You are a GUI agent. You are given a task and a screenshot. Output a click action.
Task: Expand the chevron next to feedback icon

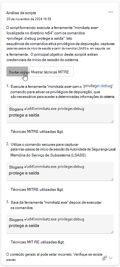click(x=111, y=258)
